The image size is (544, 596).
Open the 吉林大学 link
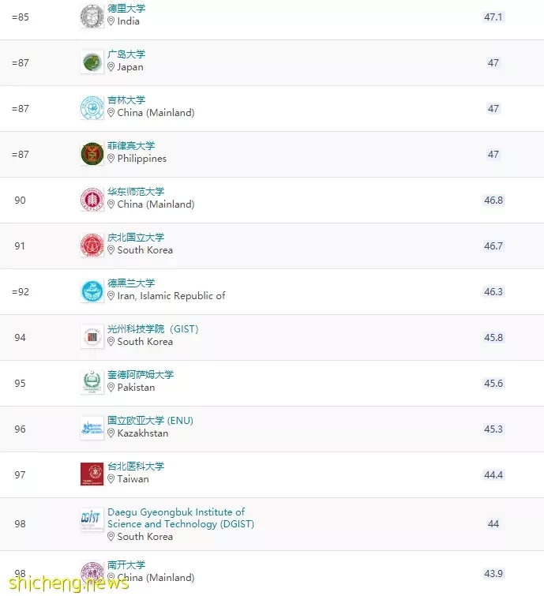(x=126, y=100)
